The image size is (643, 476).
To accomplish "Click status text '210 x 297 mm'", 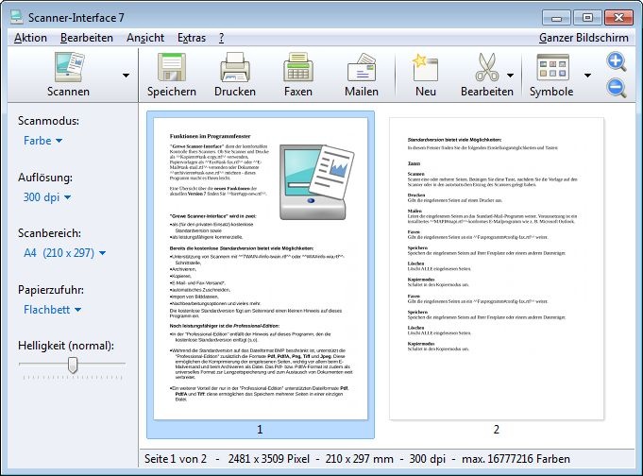I will 359,459.
